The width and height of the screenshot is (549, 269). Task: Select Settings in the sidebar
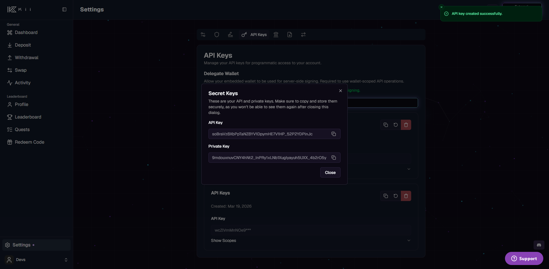(36, 245)
